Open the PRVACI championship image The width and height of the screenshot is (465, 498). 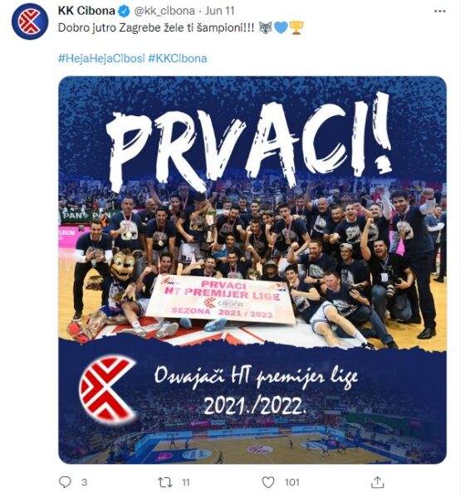point(252,270)
